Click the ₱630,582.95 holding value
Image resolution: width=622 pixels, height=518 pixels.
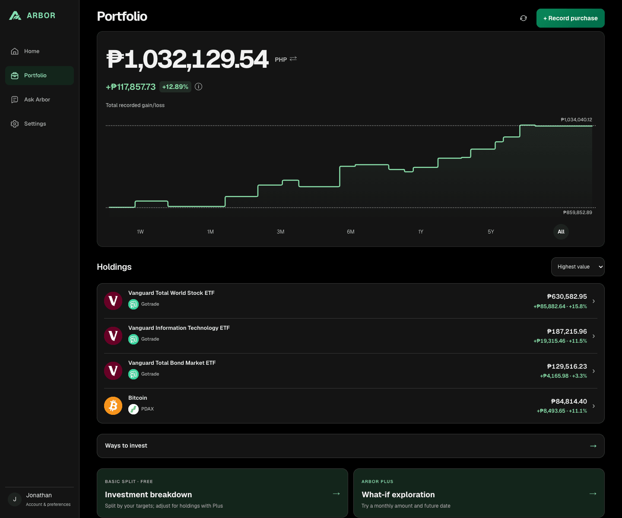[567, 297]
